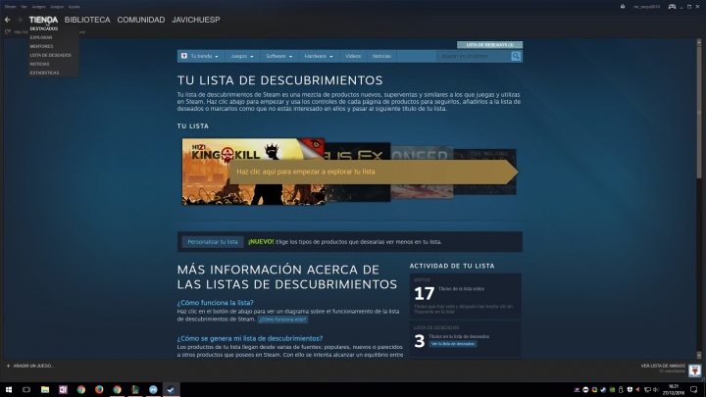Open the Noticias store tab
This screenshot has height=397, width=706.
[x=381, y=56]
